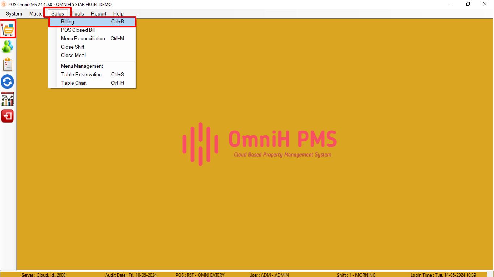Viewport: 494px width, 277px height.
Task: Open the Help menu
Action: (x=118, y=14)
